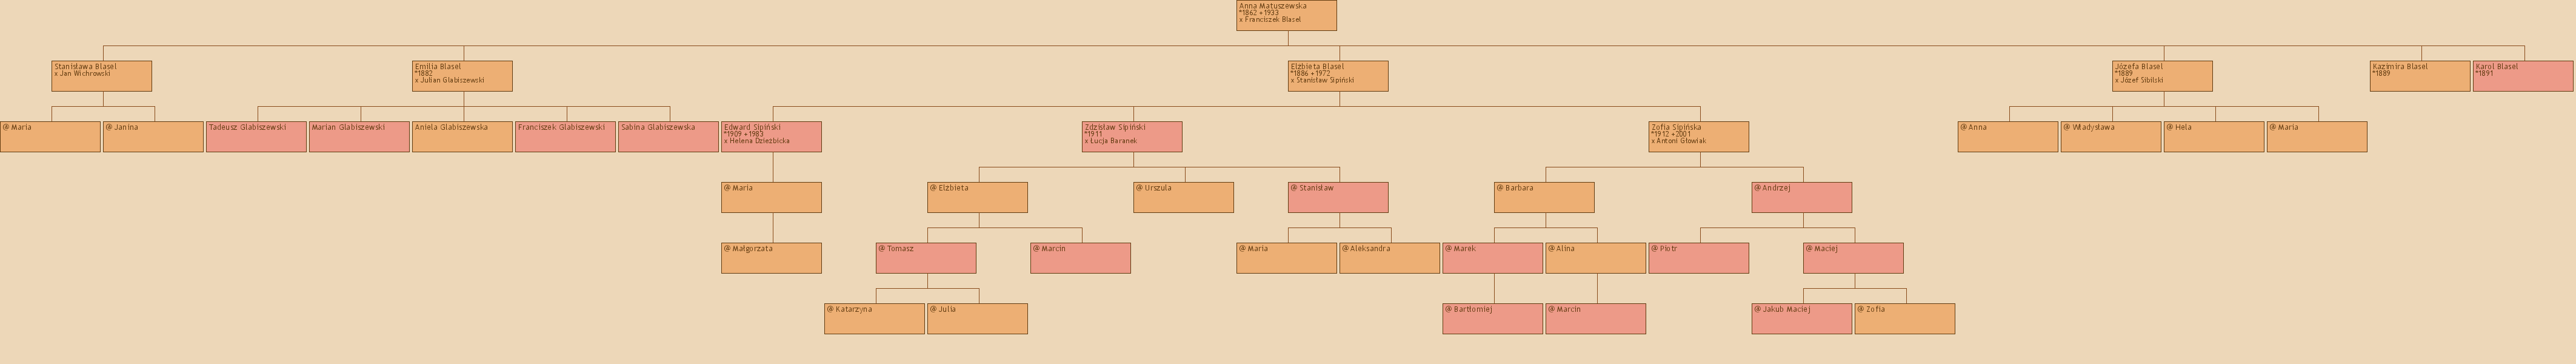Select the Kazimira Blasel box
This screenshot has height=364, width=2576.
(x=2419, y=76)
